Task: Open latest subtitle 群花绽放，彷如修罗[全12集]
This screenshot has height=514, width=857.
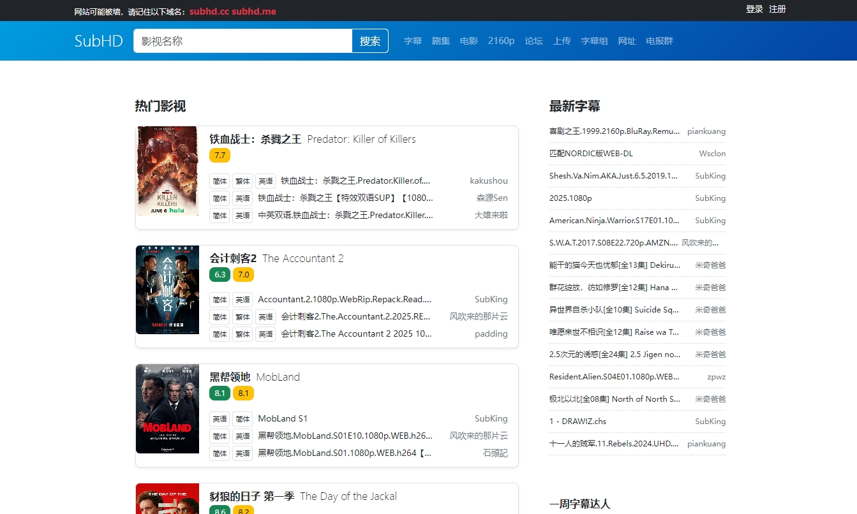Action: coord(613,287)
